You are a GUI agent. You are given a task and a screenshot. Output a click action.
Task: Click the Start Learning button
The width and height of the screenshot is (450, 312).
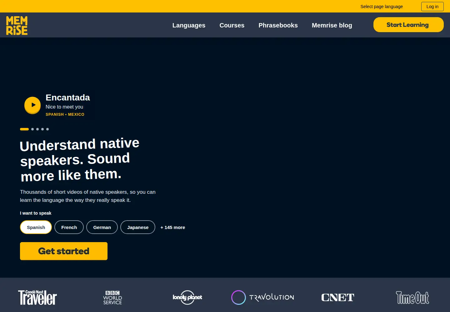click(408, 25)
